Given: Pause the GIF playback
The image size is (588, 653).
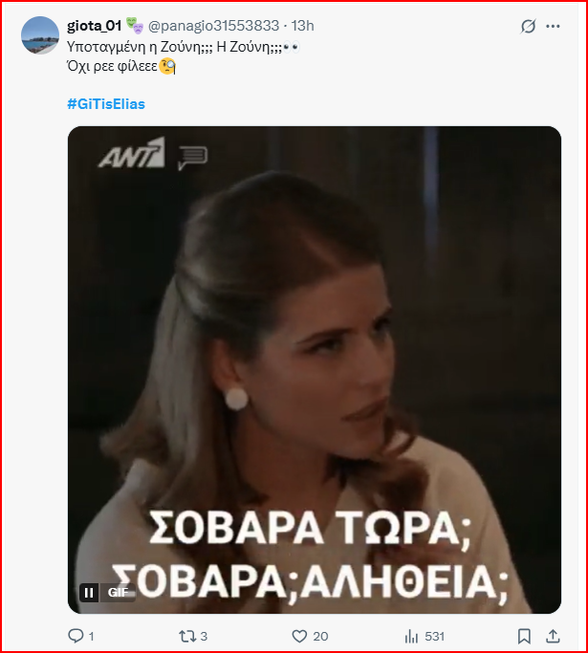Looking at the screenshot, I should pyautogui.click(x=89, y=592).
